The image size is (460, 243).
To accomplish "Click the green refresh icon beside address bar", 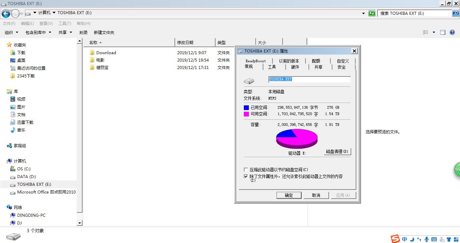I will [372, 13].
